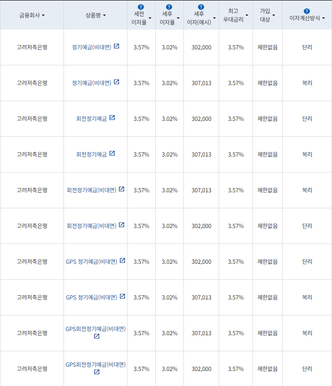332x386 pixels.
Task: Click external link icon beside 회전정기예금 product
Action: coord(112,118)
